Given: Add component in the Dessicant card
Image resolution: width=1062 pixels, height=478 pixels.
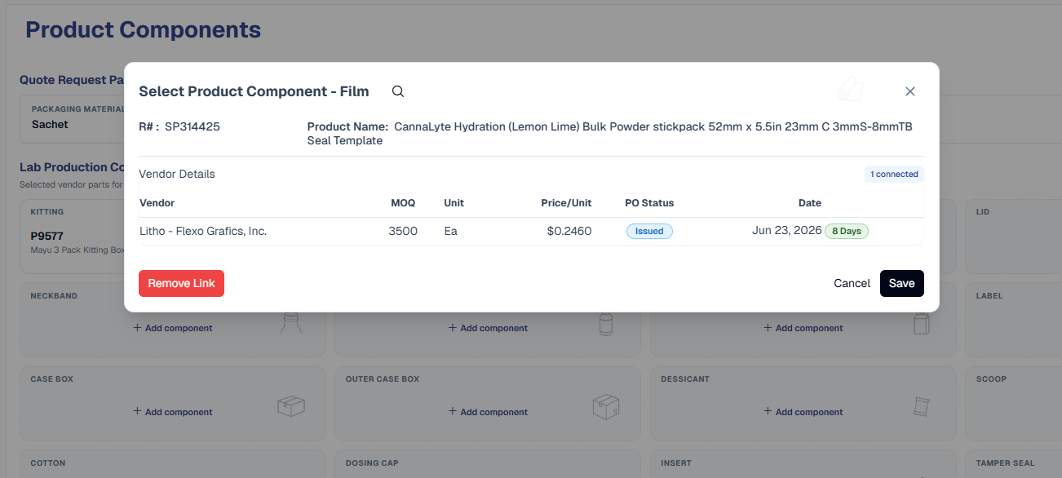Looking at the screenshot, I should coord(803,412).
